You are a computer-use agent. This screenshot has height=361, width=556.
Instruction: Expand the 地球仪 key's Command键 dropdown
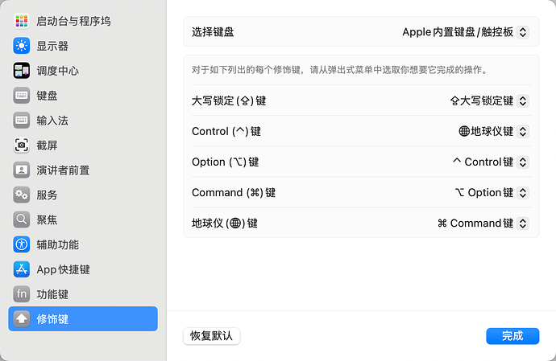pyautogui.click(x=483, y=224)
